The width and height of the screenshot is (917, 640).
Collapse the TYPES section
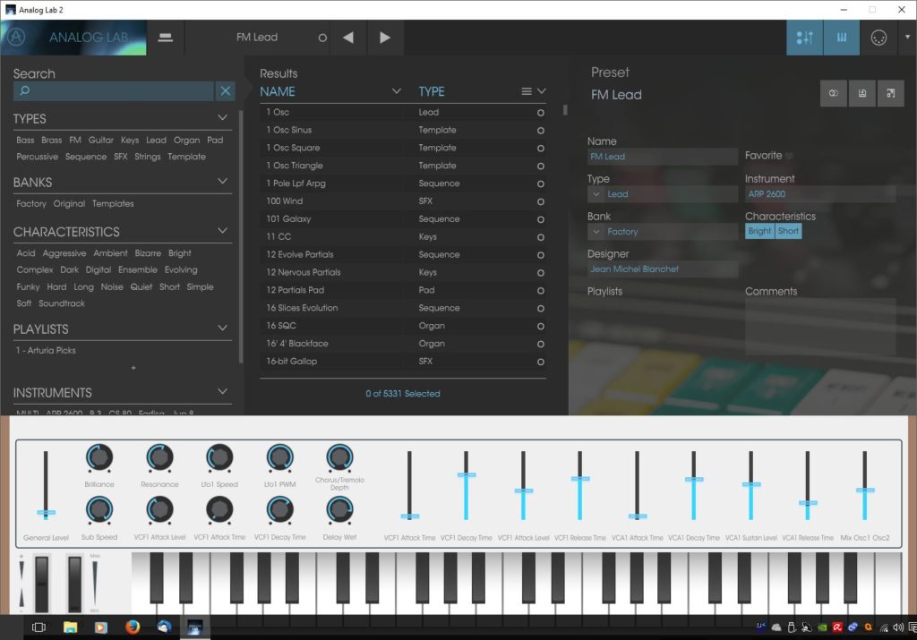(222, 117)
